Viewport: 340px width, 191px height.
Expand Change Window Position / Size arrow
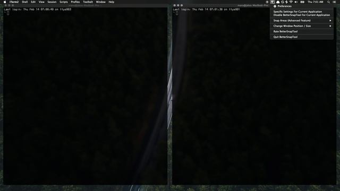(330, 26)
